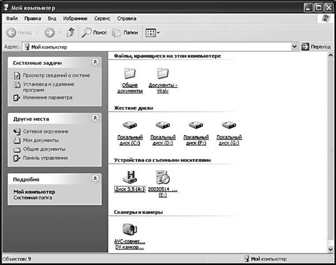Click the Сканеры и камеры heading
The image size is (336, 265).
click(x=138, y=212)
